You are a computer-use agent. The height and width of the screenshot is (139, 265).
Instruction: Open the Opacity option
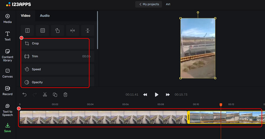pyautogui.click(x=58, y=82)
